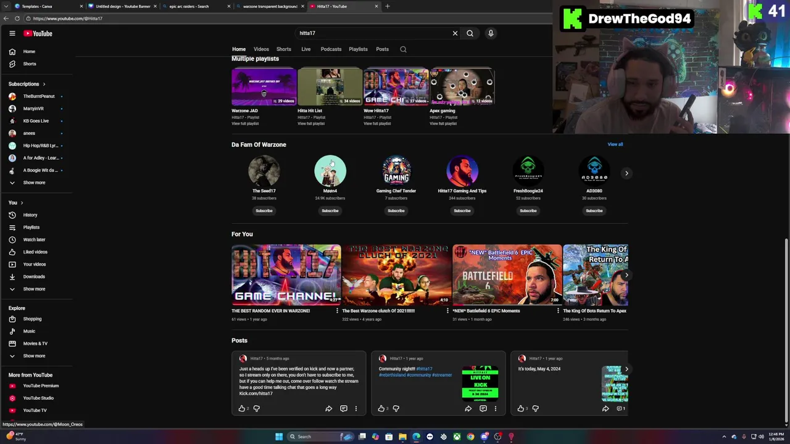Open Apex gaming playlist thumbnail
The image size is (790, 444).
coord(462,87)
